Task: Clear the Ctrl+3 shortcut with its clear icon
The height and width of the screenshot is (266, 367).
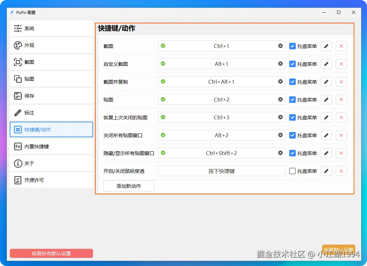Action: point(280,117)
